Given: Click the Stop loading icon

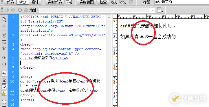Looking at the screenshot, I should point(20,10).
